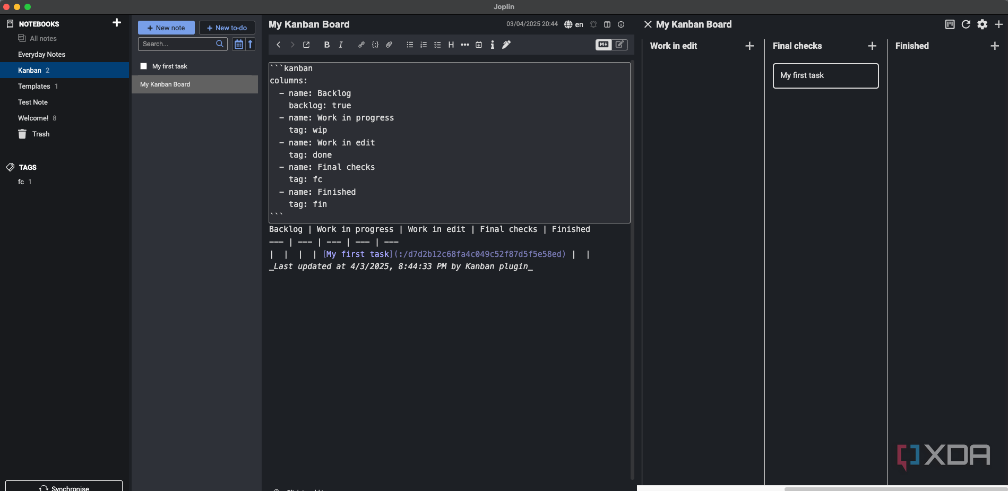The width and height of the screenshot is (1008, 491).
Task: Click the kanban board view icon
Action: click(x=950, y=24)
